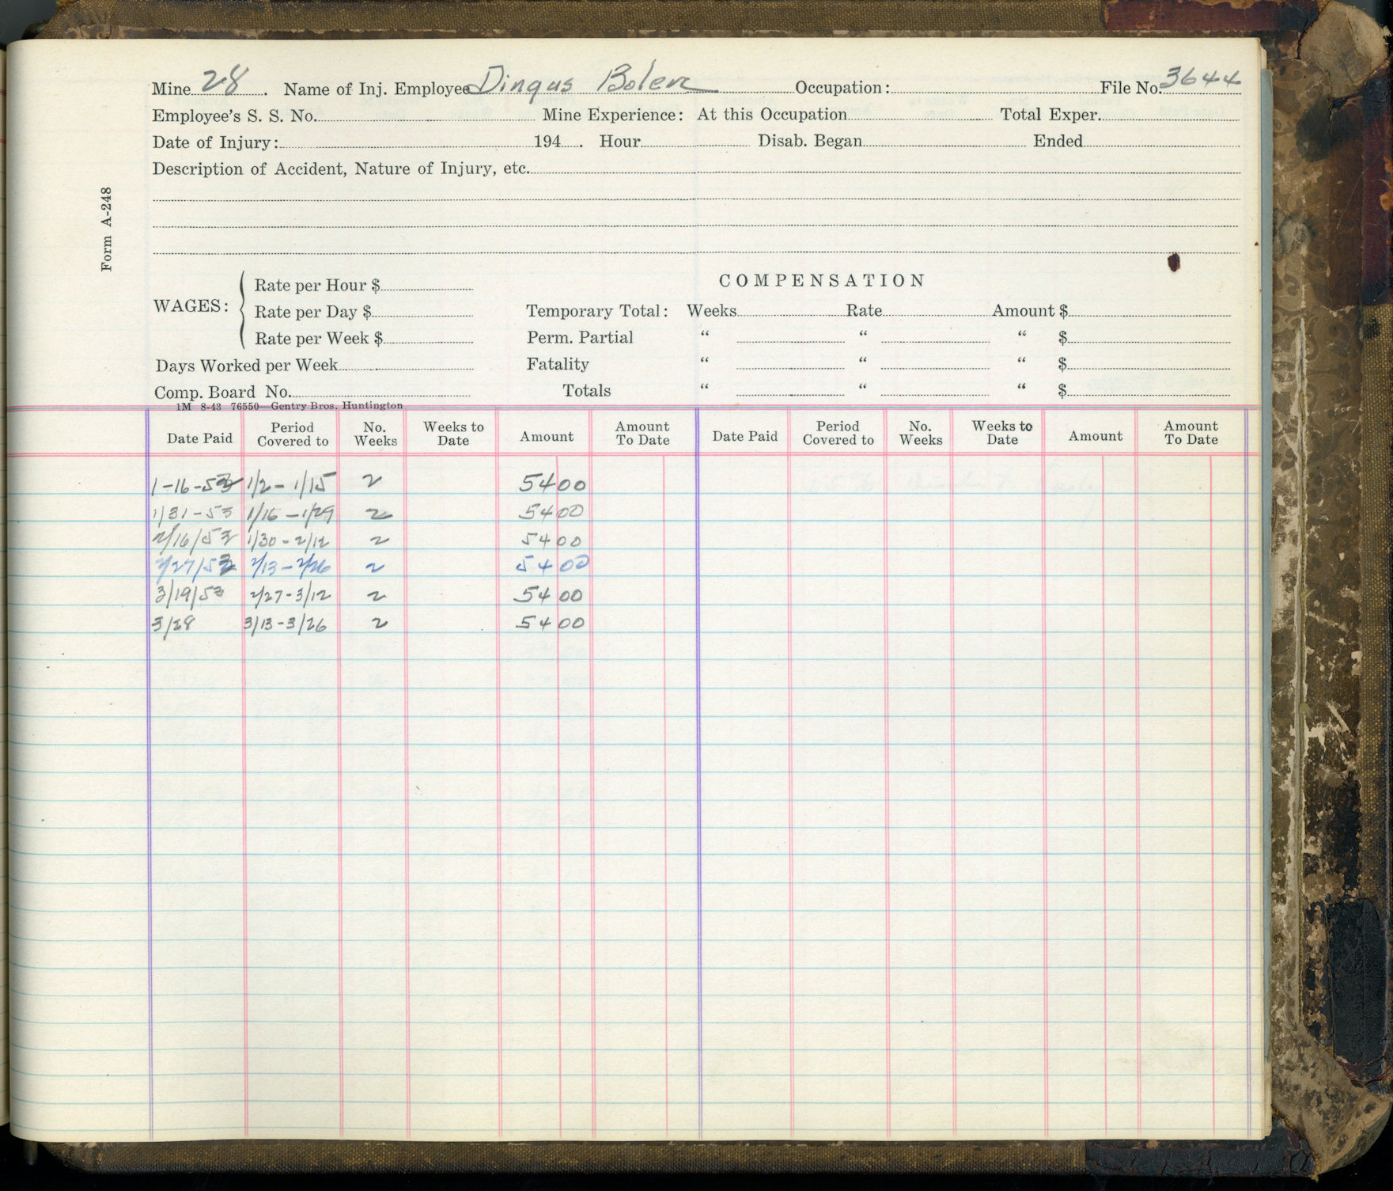Click the amount '5400' in the 1-16-53 row
The image size is (1393, 1191).
(552, 484)
